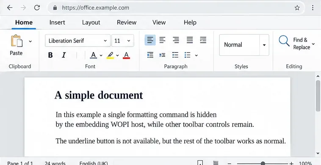The image size is (321, 165).
Task: Apply yellow highlighter to text
Action: click(x=110, y=55)
